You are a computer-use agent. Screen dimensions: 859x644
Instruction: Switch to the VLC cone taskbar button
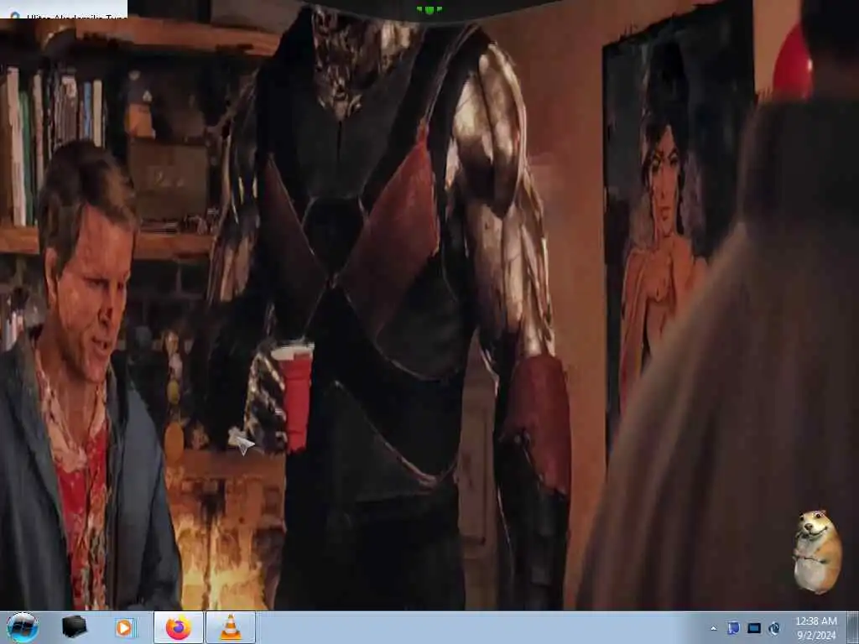[x=231, y=627]
